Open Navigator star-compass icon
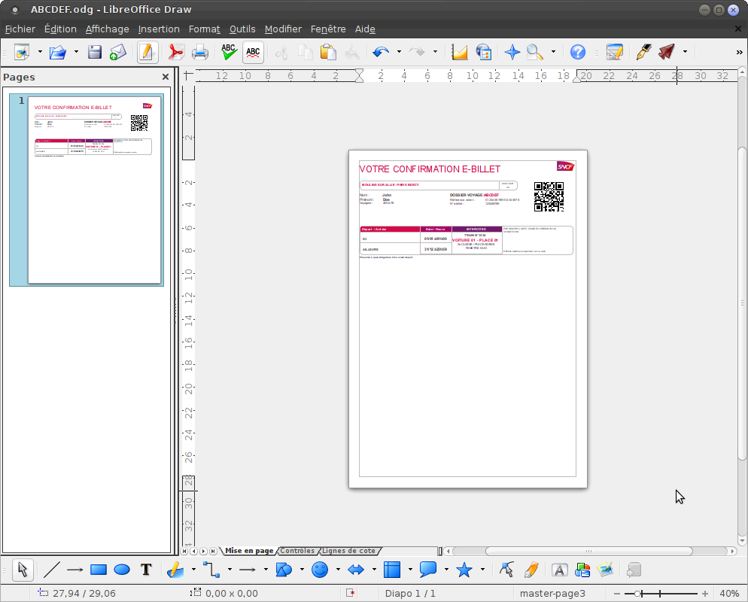 click(x=512, y=51)
